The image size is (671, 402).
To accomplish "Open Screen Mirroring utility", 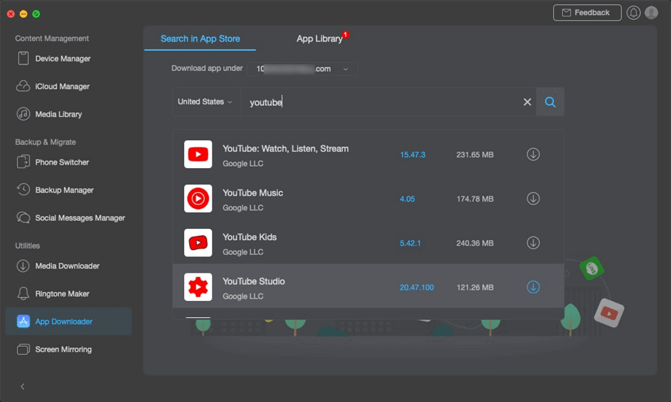I will coord(63,349).
